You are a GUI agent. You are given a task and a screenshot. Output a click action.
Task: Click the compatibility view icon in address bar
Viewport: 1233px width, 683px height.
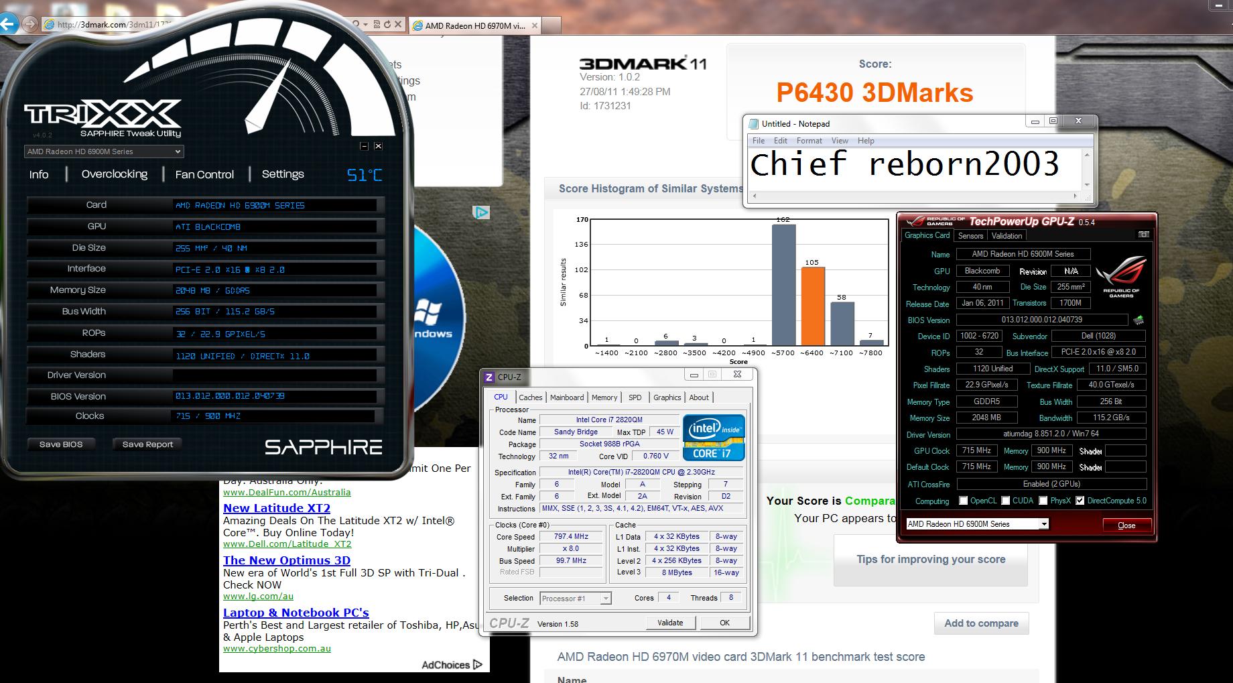(377, 24)
